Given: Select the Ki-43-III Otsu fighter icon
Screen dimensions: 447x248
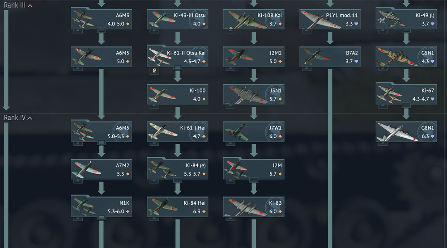Looking at the screenshot, I should click(162, 19).
